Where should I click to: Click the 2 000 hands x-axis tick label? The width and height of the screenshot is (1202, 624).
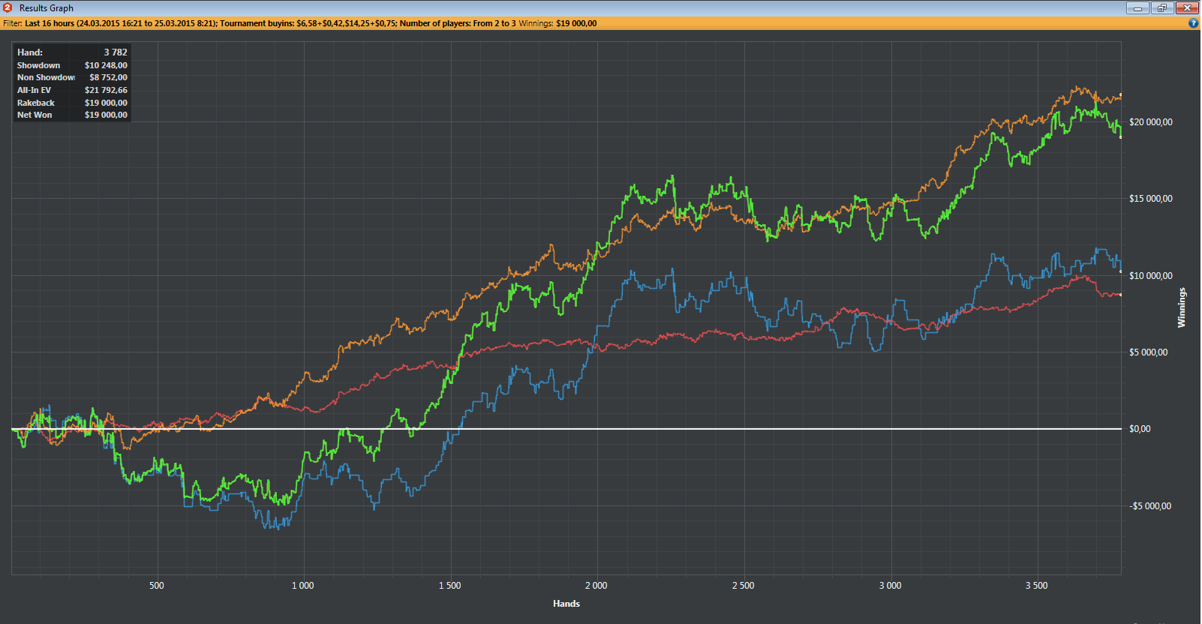(x=596, y=586)
